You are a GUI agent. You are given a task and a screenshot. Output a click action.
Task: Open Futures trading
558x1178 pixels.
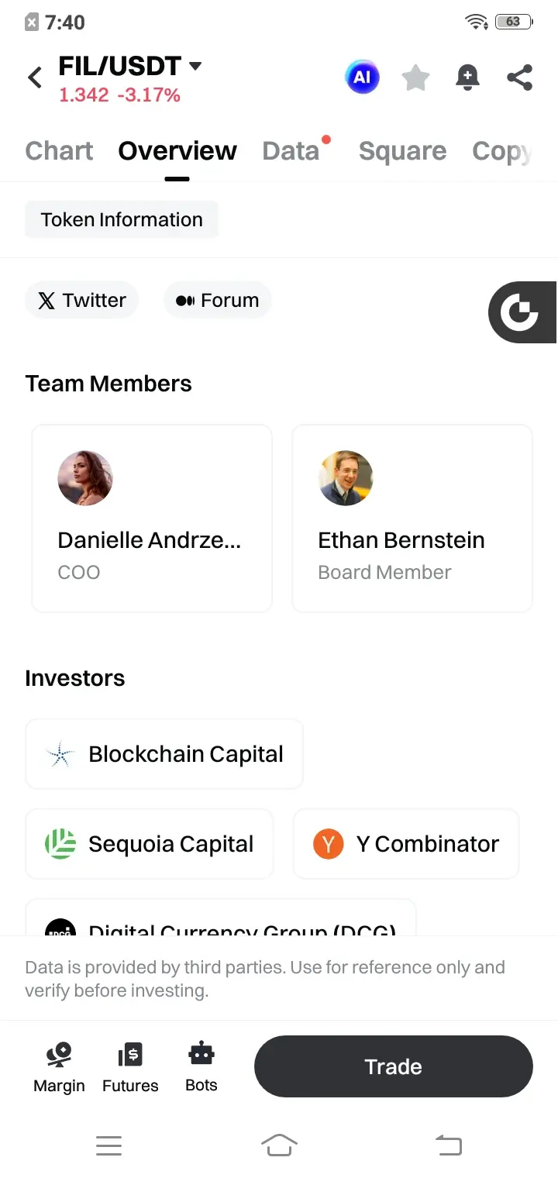130,1067
